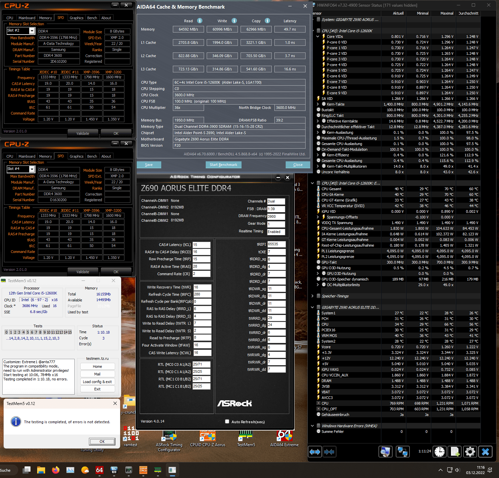Open the Slot #4 dropdown in CPU-Z
This screenshot has height=478, width=499.
pos(32,169)
